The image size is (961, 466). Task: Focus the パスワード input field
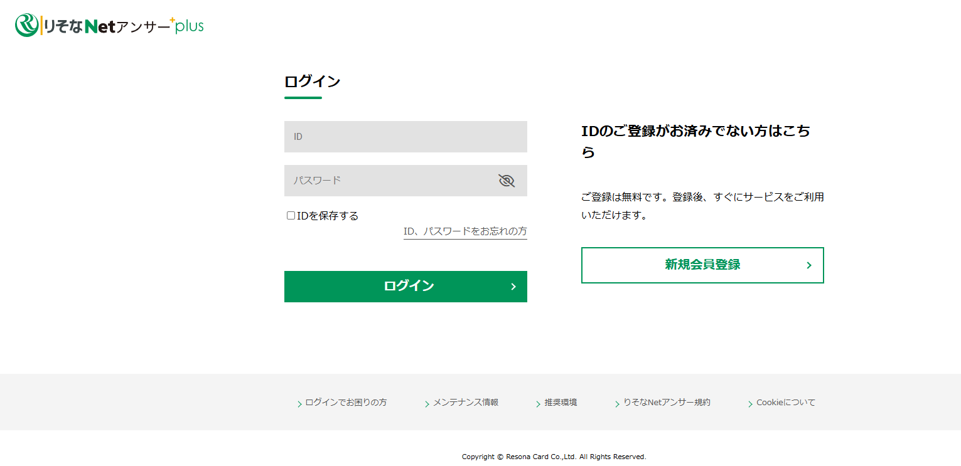tap(389, 181)
